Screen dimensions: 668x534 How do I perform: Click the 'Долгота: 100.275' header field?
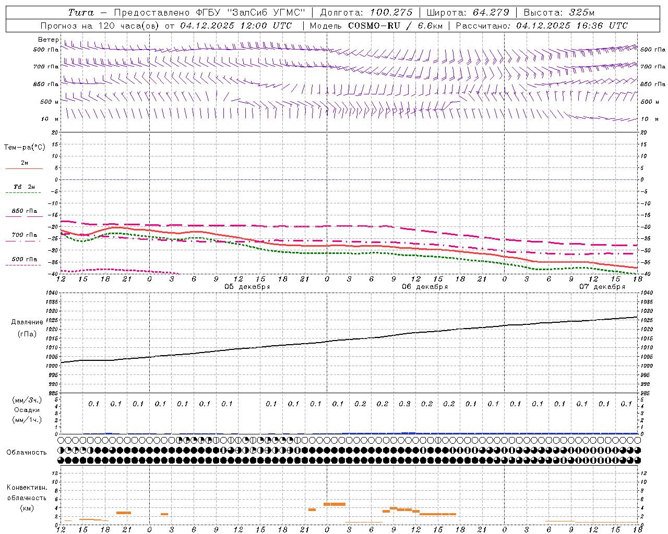366,13
